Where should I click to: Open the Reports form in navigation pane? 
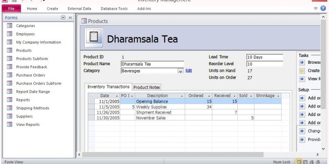click(23, 100)
